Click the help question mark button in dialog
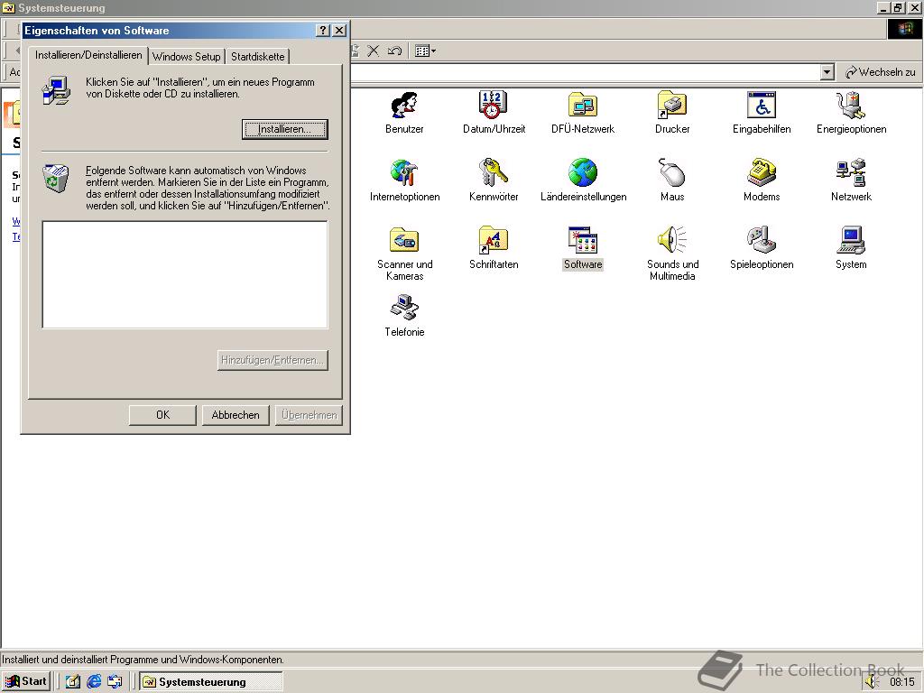The height and width of the screenshot is (693, 924). point(323,31)
